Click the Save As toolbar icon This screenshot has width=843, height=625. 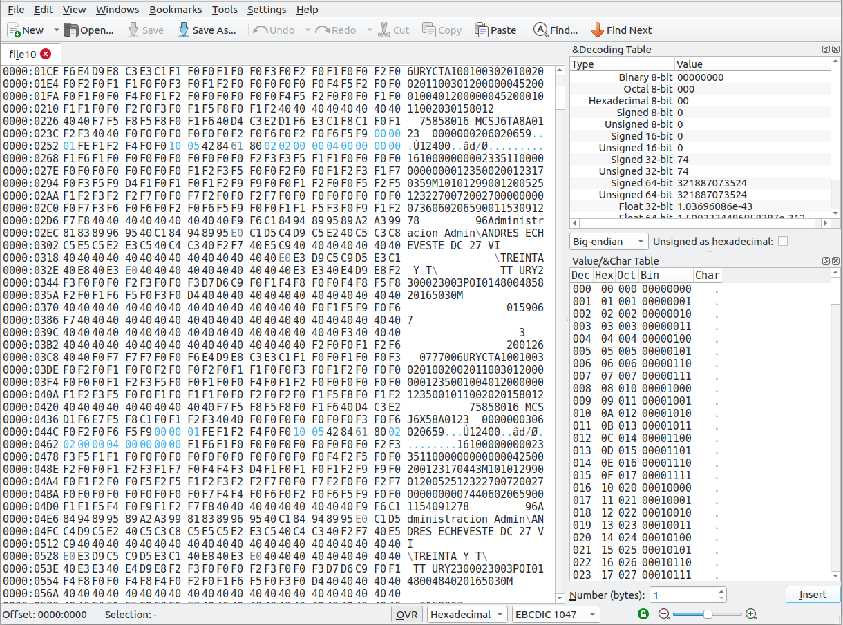pyautogui.click(x=184, y=30)
